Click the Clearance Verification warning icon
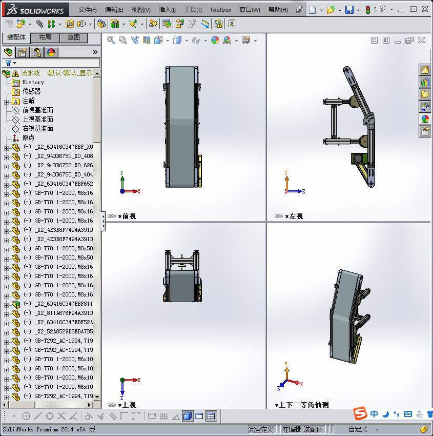 [x=219, y=24]
